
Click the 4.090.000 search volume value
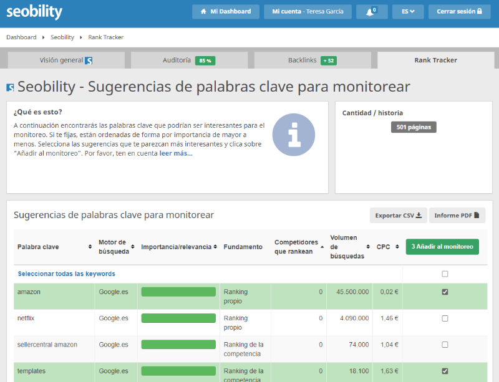coord(354,318)
